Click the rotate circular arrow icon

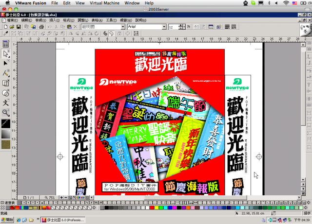pyautogui.click(x=97, y=34)
